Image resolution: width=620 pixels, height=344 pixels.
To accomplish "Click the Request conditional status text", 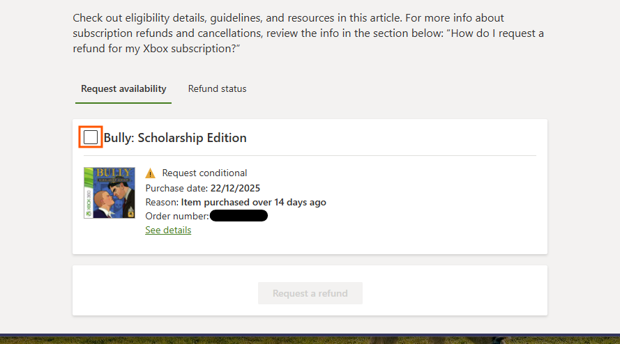I will click(204, 173).
